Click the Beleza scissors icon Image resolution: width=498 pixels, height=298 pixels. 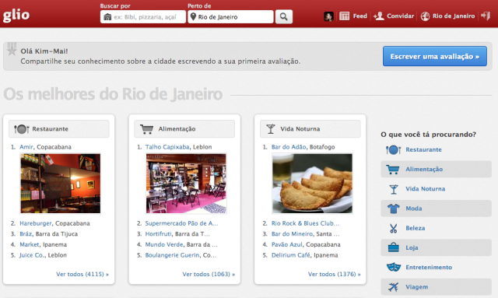pyautogui.click(x=394, y=228)
